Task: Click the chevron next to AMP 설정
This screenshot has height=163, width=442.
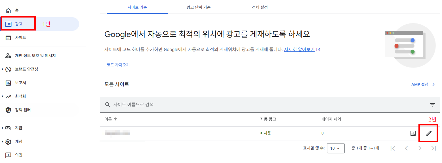Action: [x=433, y=84]
